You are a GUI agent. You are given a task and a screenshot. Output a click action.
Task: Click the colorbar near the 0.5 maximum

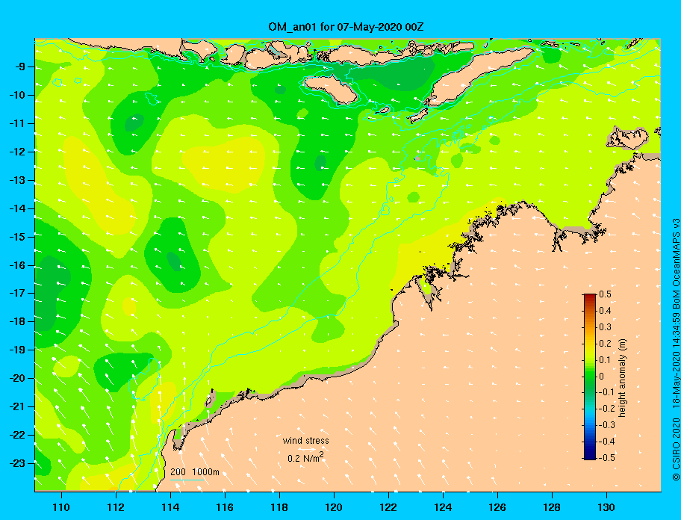(x=590, y=296)
